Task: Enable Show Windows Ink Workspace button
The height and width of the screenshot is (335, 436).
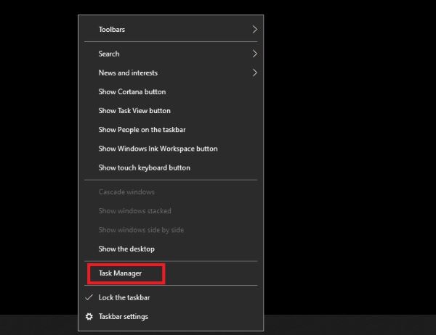Action: (171, 149)
